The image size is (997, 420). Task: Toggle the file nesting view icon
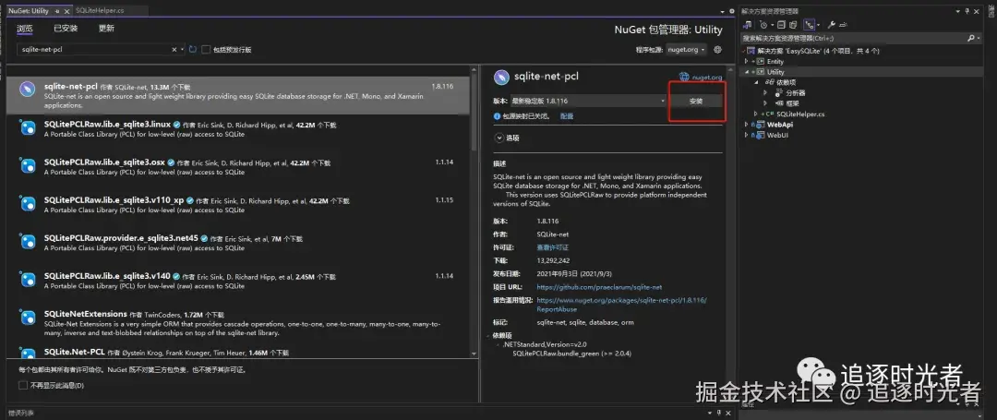[x=810, y=25]
